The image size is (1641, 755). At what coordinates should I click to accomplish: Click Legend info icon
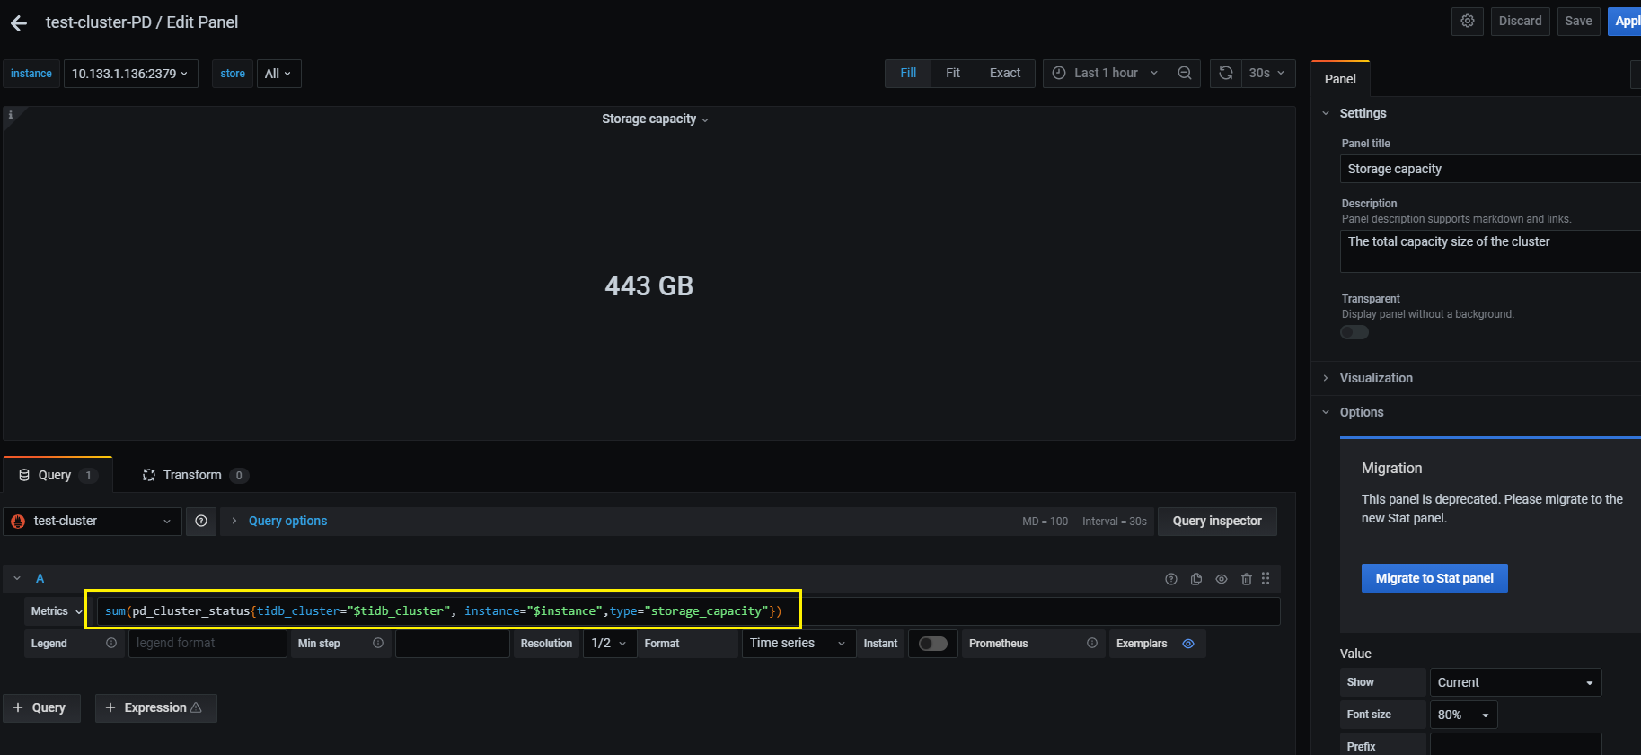tap(111, 644)
